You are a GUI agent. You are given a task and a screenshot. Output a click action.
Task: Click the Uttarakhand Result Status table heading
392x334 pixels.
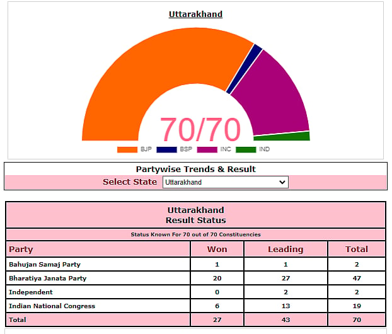196,215
